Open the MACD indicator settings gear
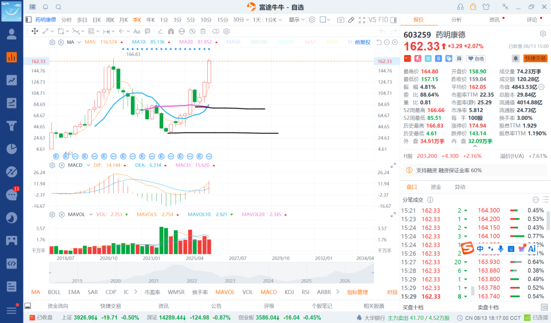This screenshot has height=323, width=551. click(x=53, y=165)
